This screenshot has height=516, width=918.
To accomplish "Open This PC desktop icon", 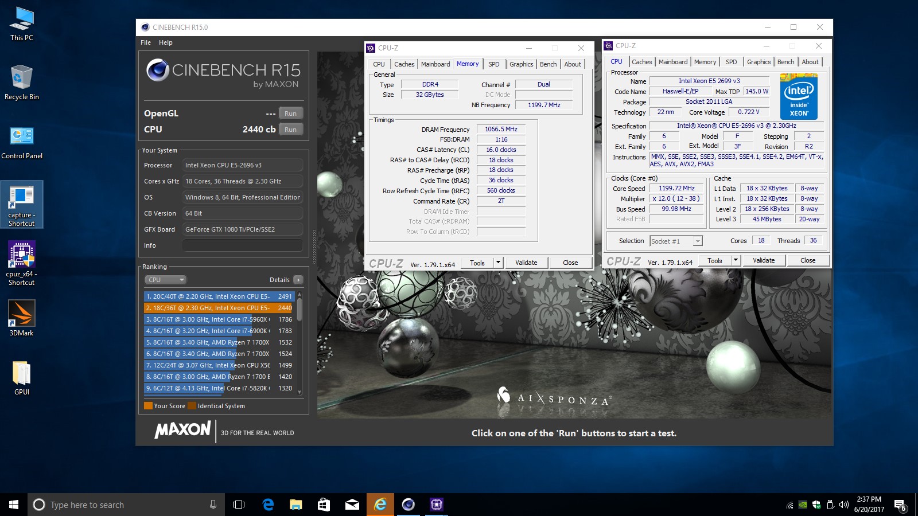I will (x=22, y=24).
